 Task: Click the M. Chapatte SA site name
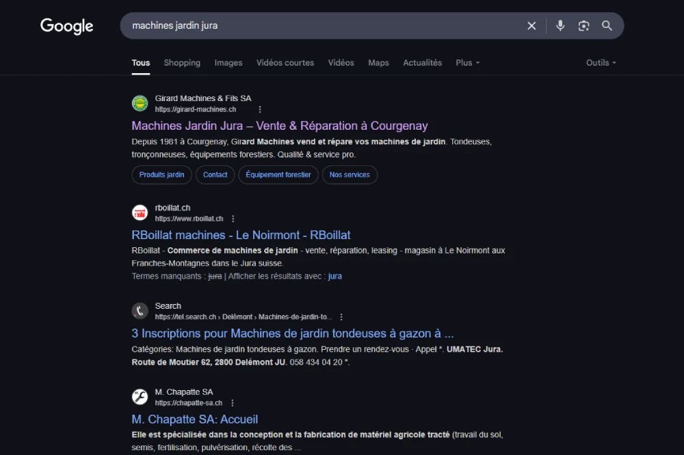pos(184,392)
